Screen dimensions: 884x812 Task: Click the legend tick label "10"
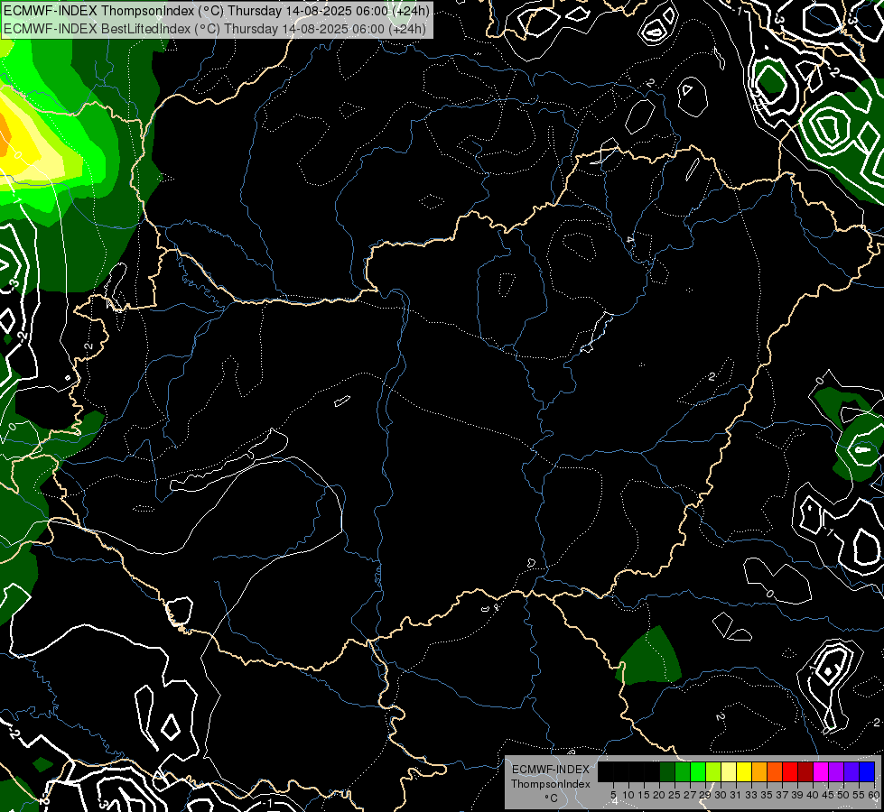(x=628, y=795)
